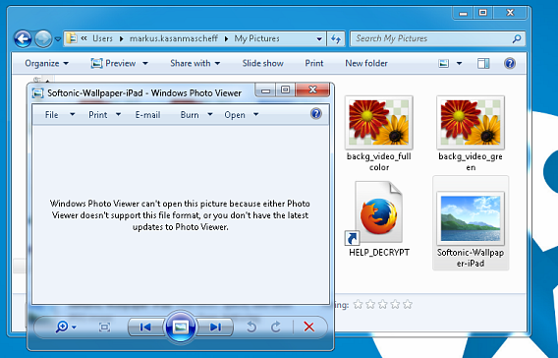The height and width of the screenshot is (358, 558).
Task: Select Users in the address path
Action: coord(102,38)
